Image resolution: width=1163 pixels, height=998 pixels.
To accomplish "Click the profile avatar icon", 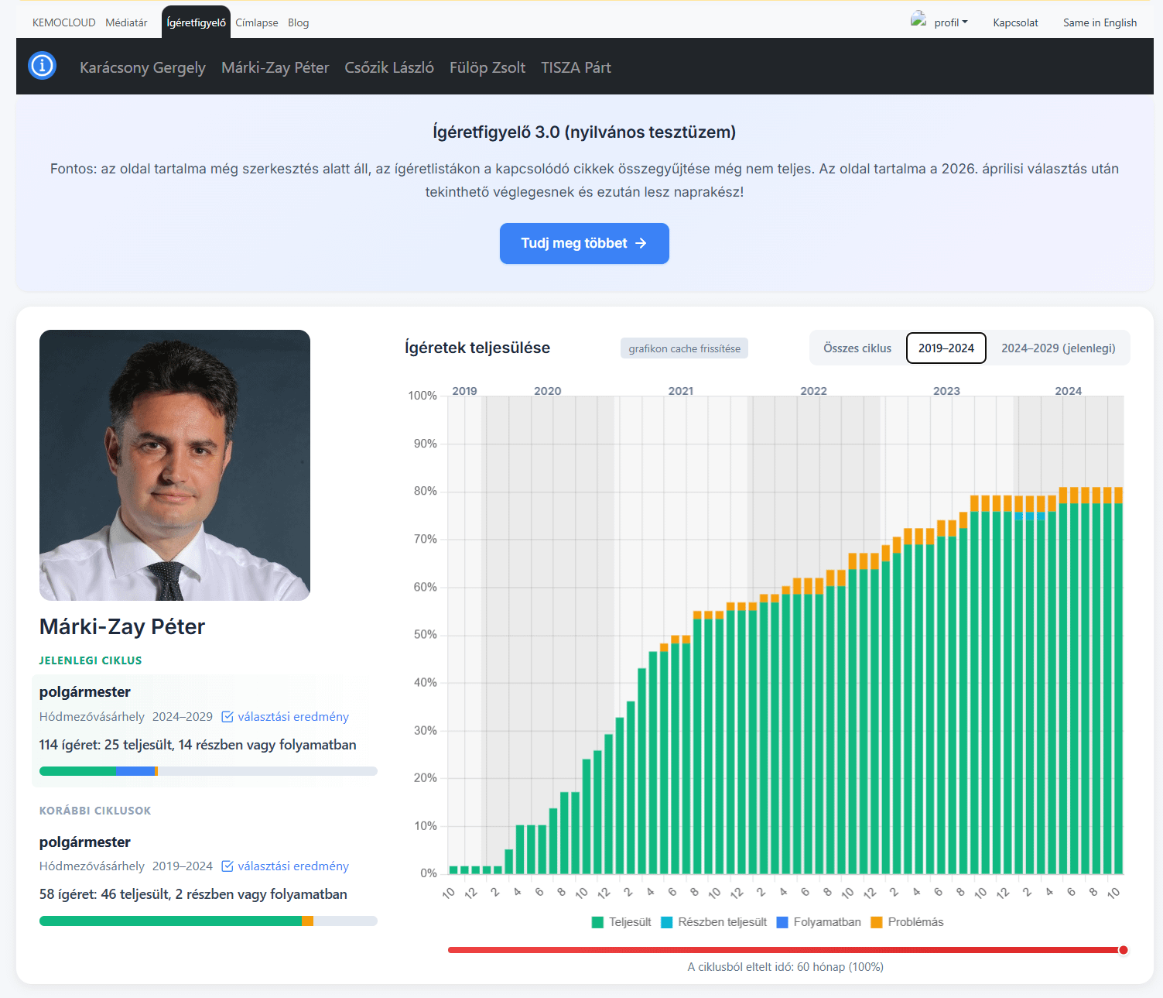I will (918, 20).
